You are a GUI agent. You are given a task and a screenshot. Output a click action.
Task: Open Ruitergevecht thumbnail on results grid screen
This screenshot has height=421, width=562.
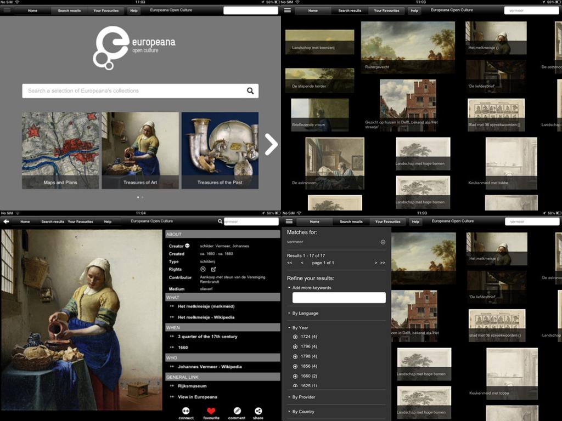pyautogui.click(x=408, y=47)
